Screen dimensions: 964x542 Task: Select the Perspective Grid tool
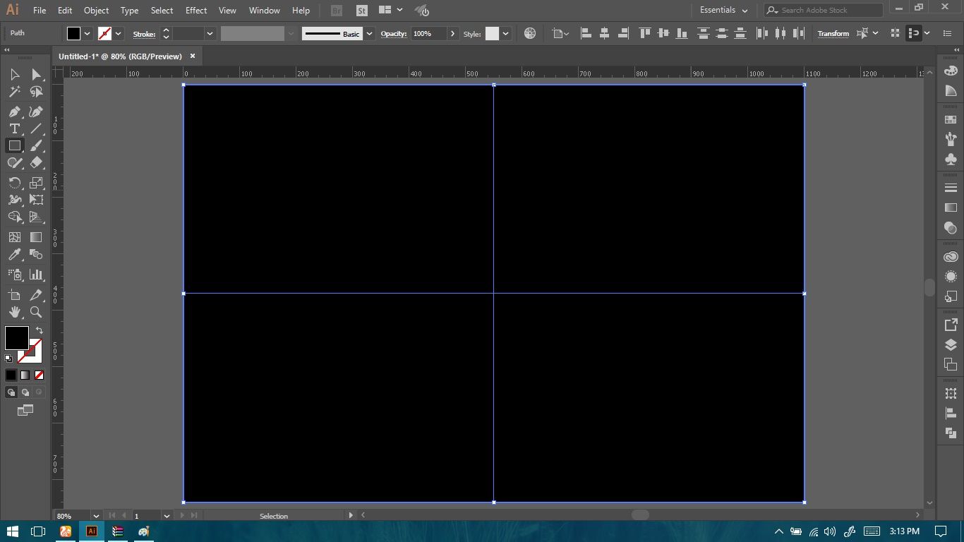coord(36,217)
